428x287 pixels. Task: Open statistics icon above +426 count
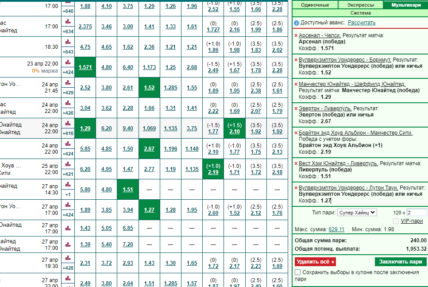tap(68, 103)
